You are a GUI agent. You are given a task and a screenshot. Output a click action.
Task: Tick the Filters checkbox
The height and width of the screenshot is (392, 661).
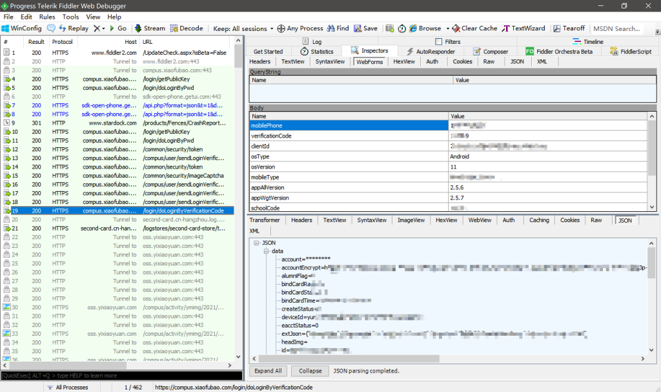click(x=439, y=42)
